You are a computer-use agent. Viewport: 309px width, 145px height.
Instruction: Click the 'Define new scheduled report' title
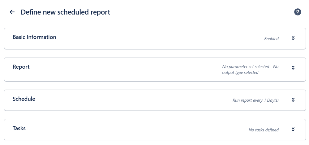tap(65, 12)
